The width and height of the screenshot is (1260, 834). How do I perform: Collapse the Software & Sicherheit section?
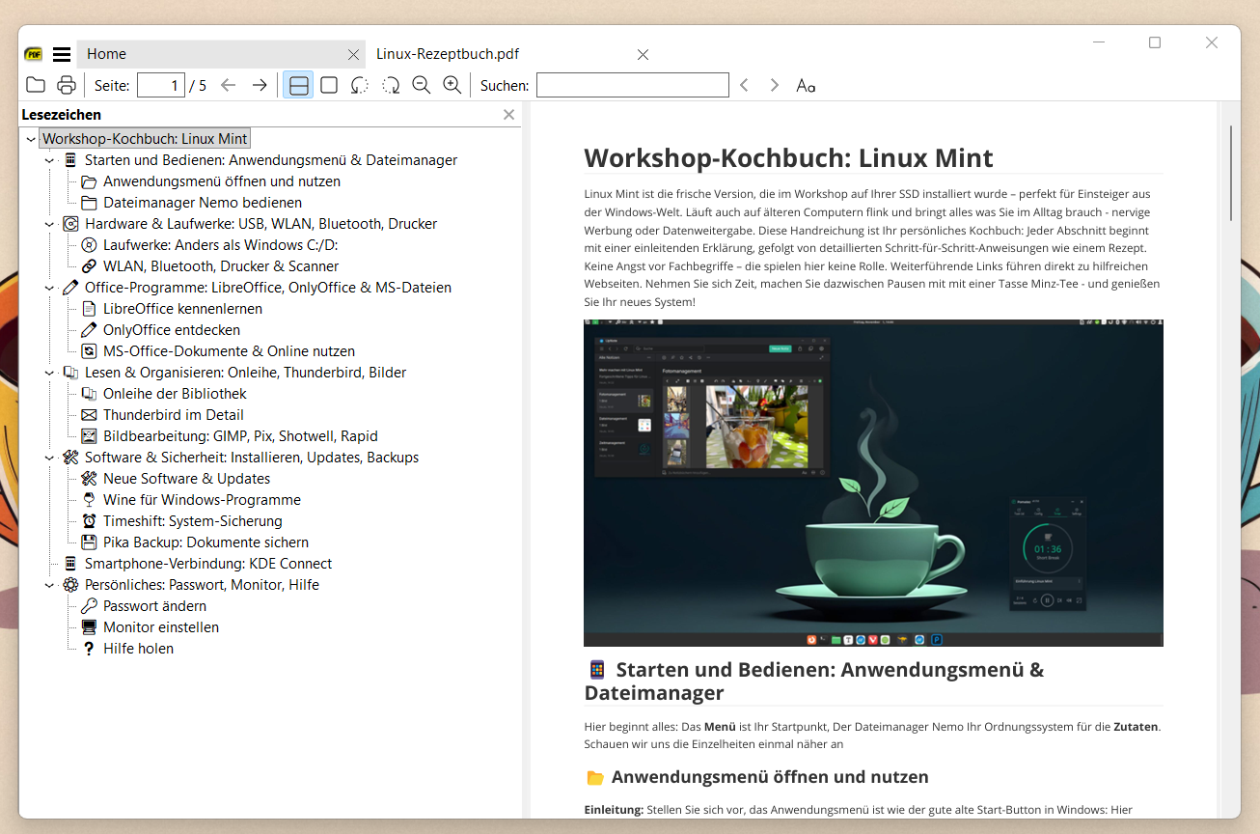(50, 458)
